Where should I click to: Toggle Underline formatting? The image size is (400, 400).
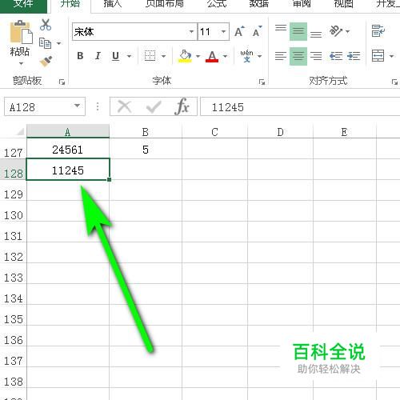(x=115, y=56)
